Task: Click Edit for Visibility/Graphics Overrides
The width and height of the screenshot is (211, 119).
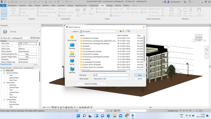Action: pos(27,54)
